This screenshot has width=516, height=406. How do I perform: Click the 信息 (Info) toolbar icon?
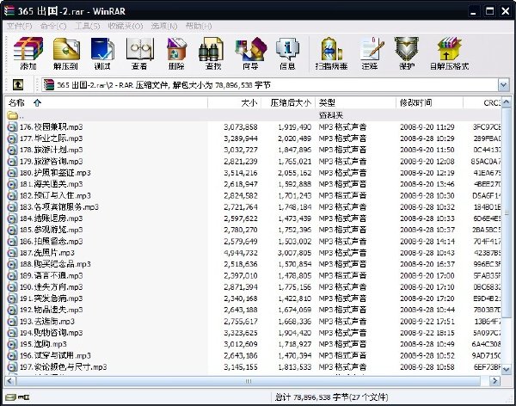(287, 49)
